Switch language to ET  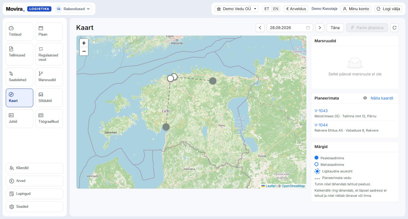[x=267, y=9]
